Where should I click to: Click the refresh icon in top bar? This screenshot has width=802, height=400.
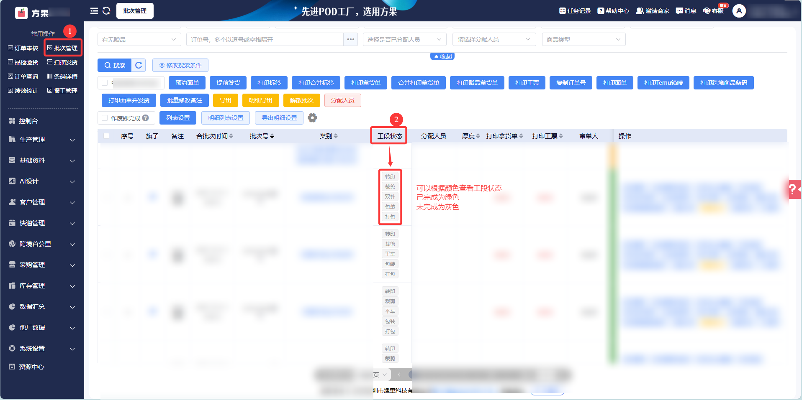pos(106,11)
